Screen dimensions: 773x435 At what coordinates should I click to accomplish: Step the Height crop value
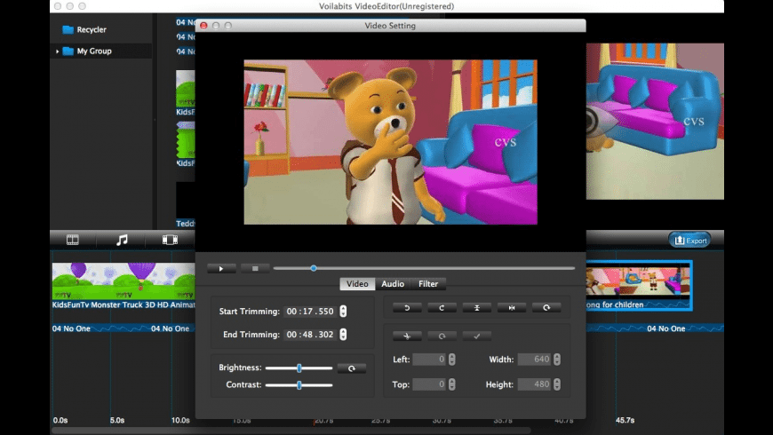coord(556,384)
